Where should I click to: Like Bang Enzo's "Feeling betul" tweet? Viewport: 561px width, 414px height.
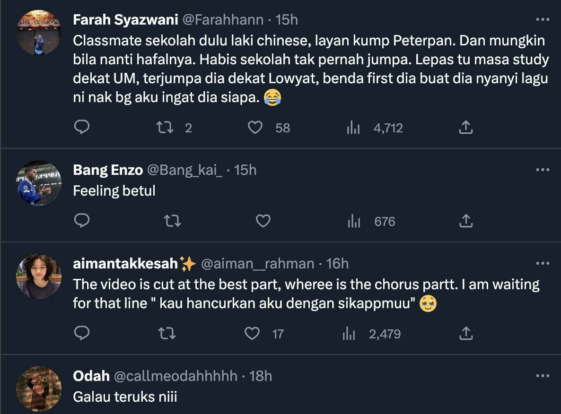[x=263, y=221]
